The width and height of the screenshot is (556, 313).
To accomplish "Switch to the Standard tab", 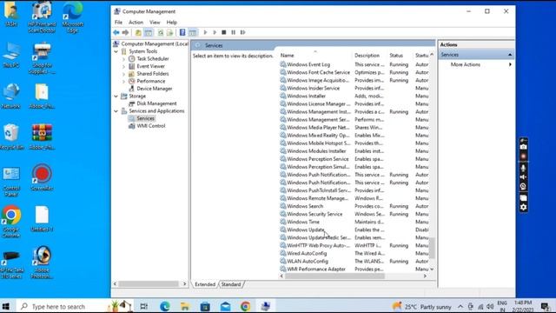I will coord(231,284).
